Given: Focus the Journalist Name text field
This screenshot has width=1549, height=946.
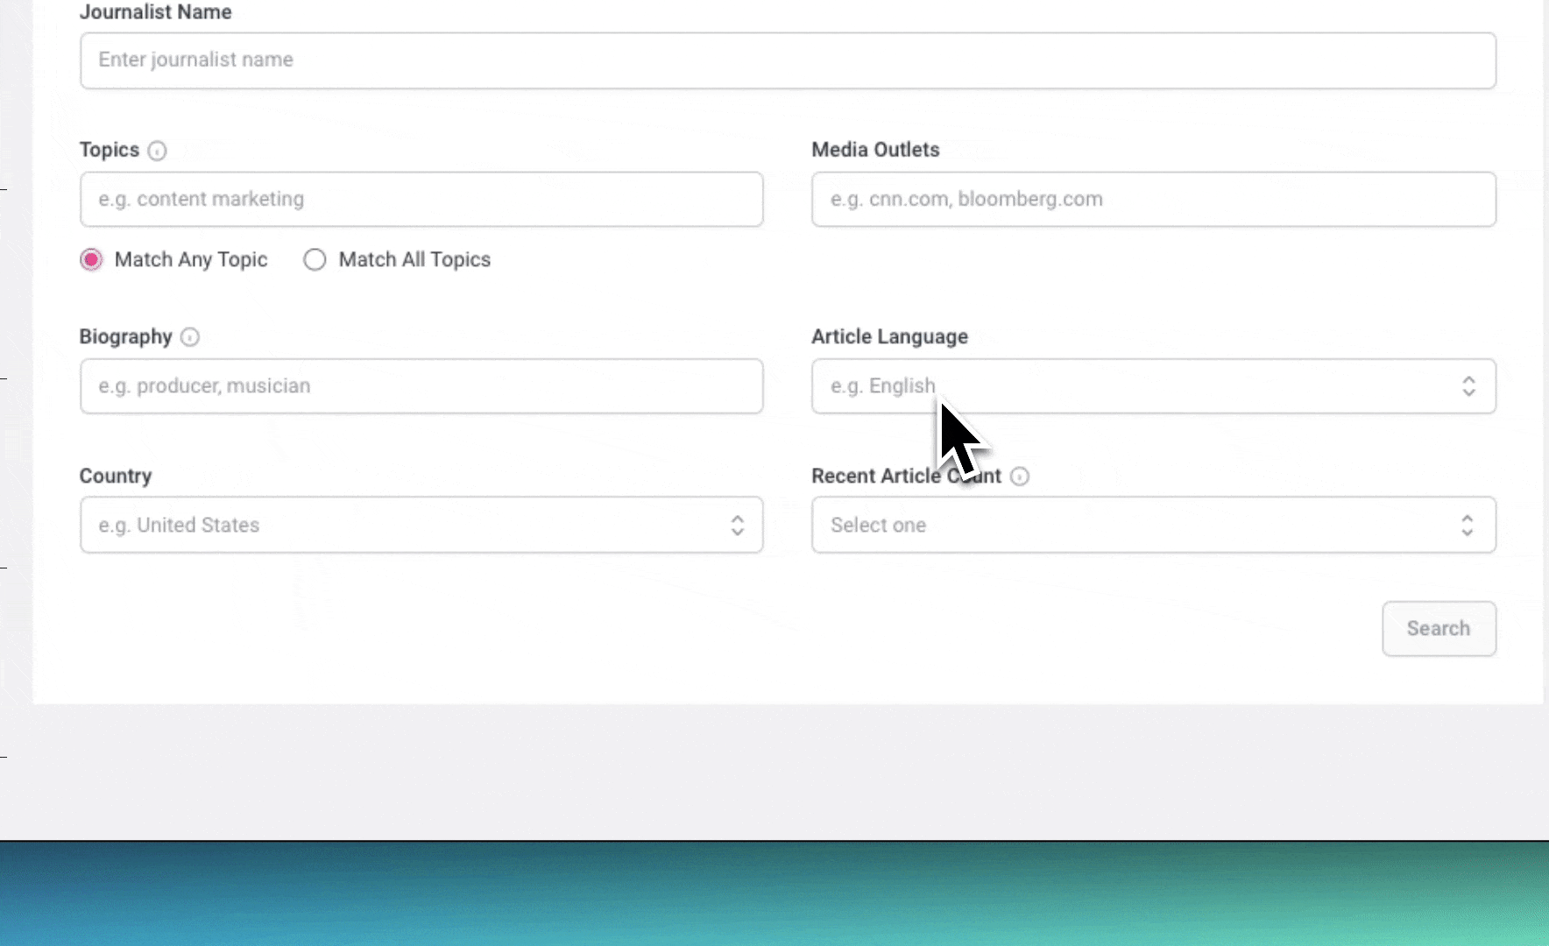Looking at the screenshot, I should pos(787,60).
